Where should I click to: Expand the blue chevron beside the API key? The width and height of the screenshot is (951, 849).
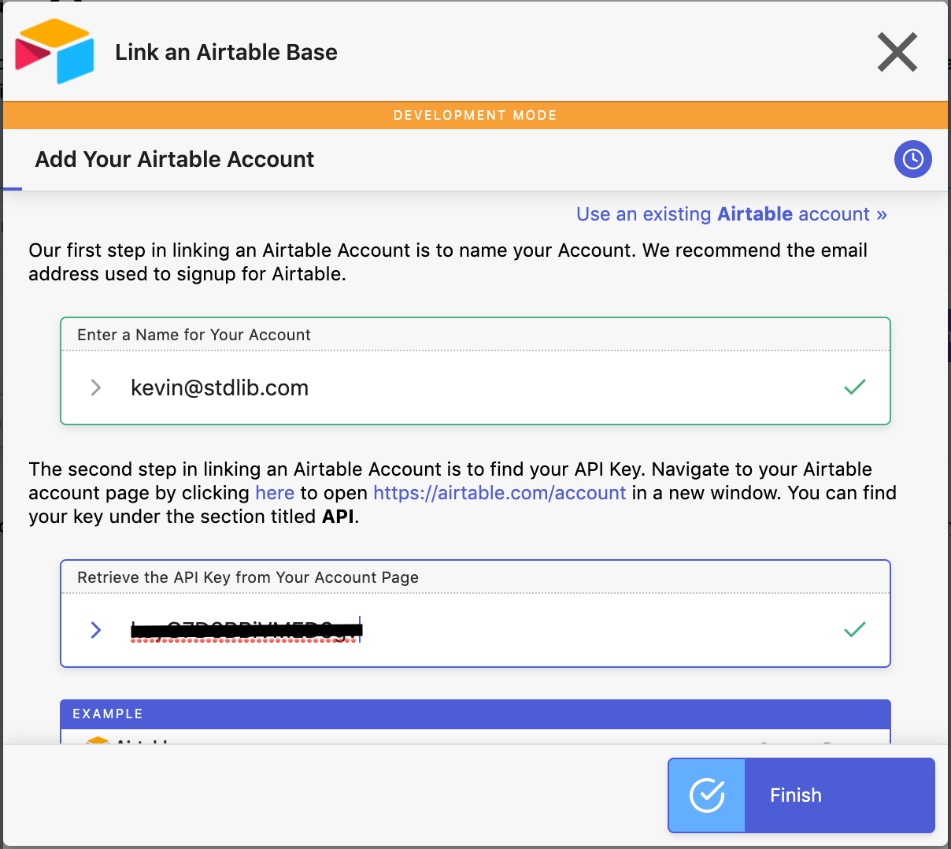[x=96, y=630]
